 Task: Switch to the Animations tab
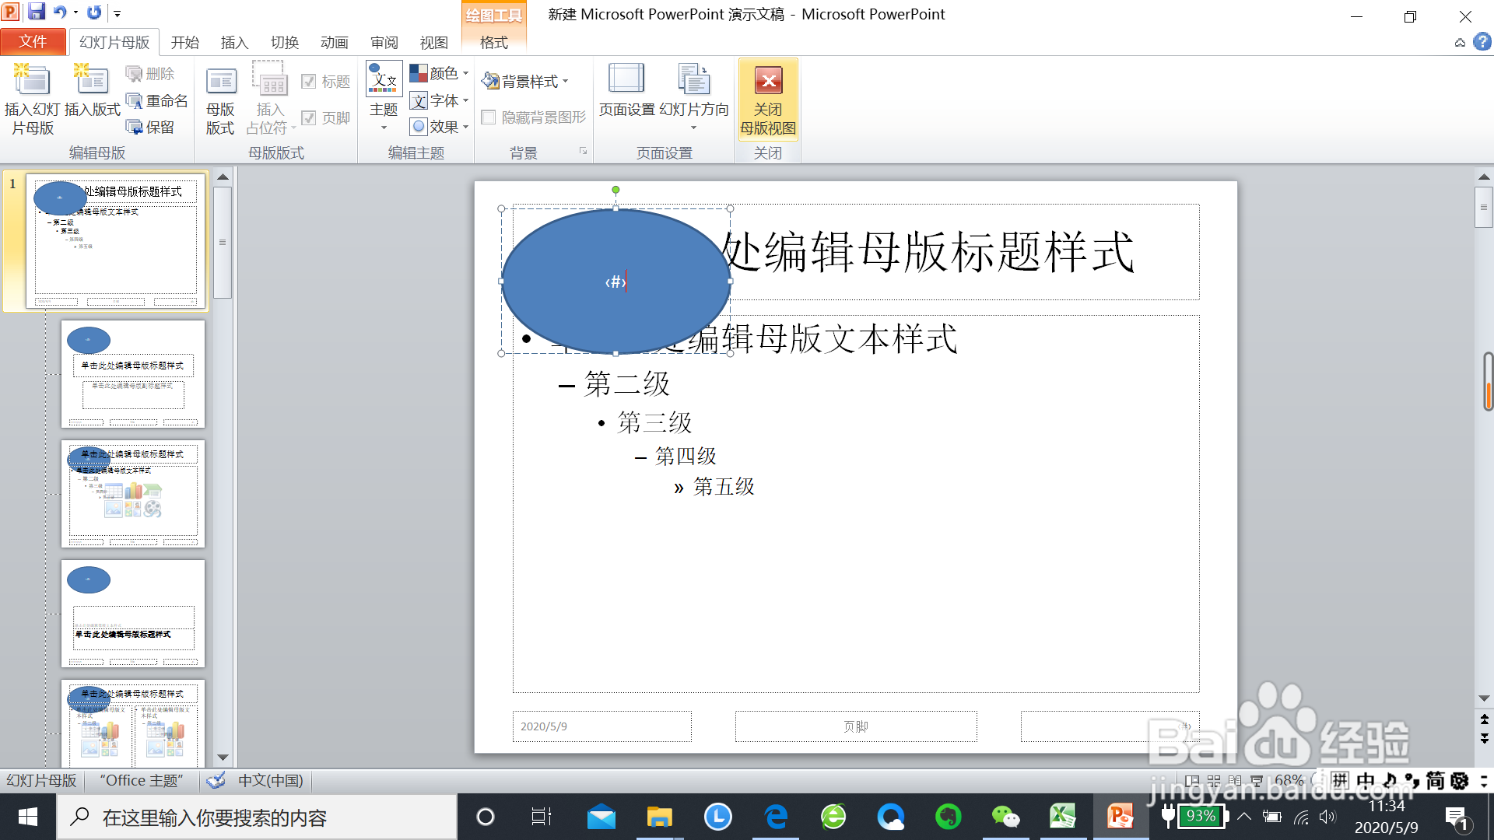(x=334, y=42)
